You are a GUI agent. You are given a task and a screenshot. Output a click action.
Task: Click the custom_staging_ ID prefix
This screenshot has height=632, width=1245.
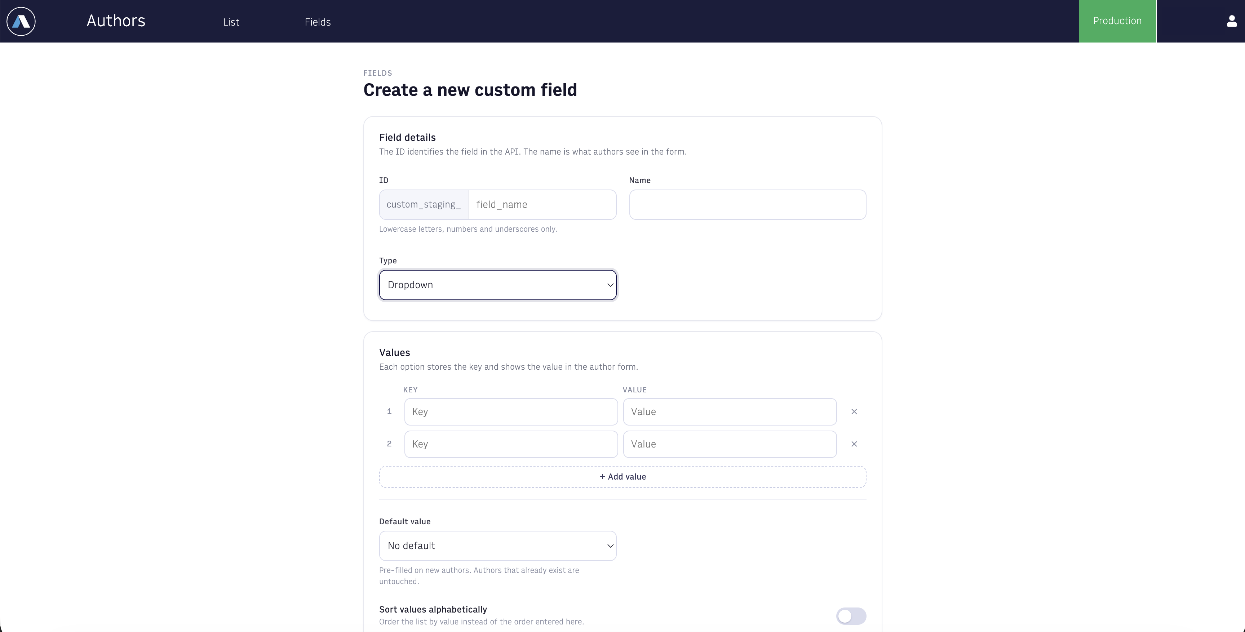[x=424, y=205]
